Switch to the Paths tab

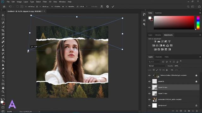(x=166, y=57)
